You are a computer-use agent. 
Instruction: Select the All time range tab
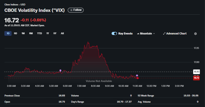coord(62,33)
